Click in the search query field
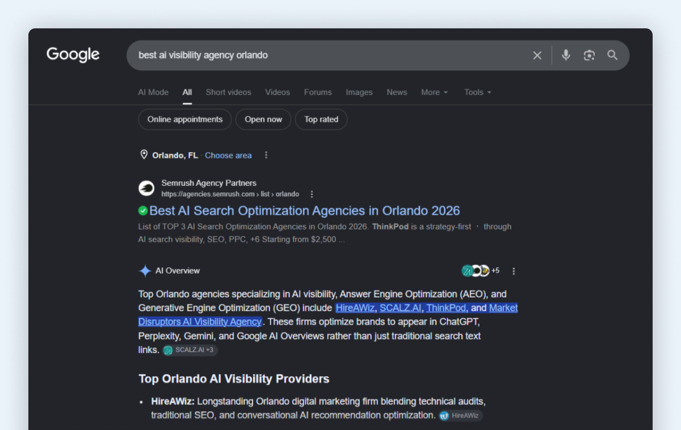The width and height of the screenshot is (681, 430). click(329, 55)
